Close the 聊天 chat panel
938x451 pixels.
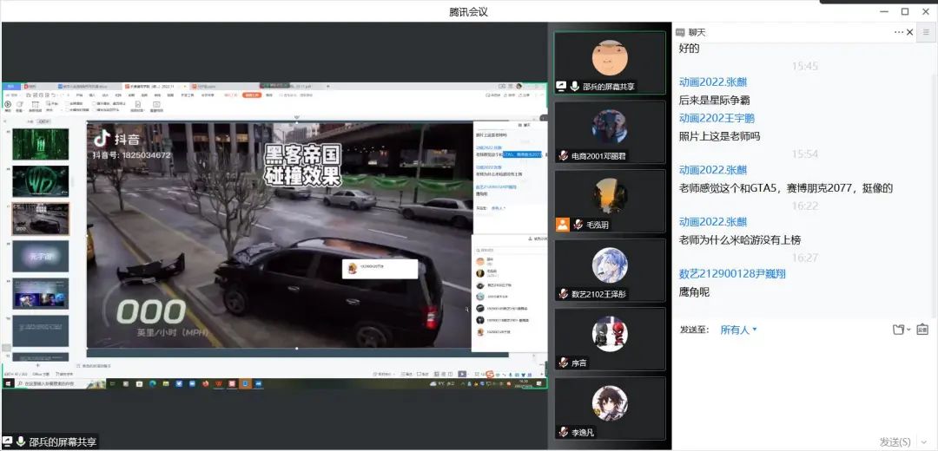click(x=910, y=32)
